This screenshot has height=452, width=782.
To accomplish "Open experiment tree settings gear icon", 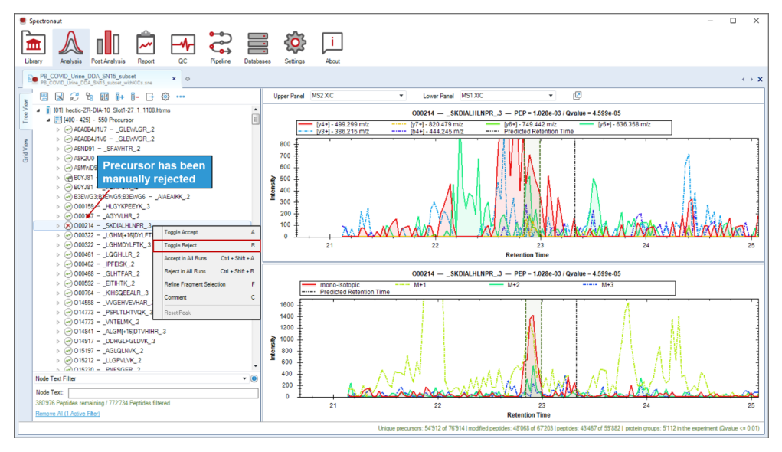I will (x=165, y=97).
